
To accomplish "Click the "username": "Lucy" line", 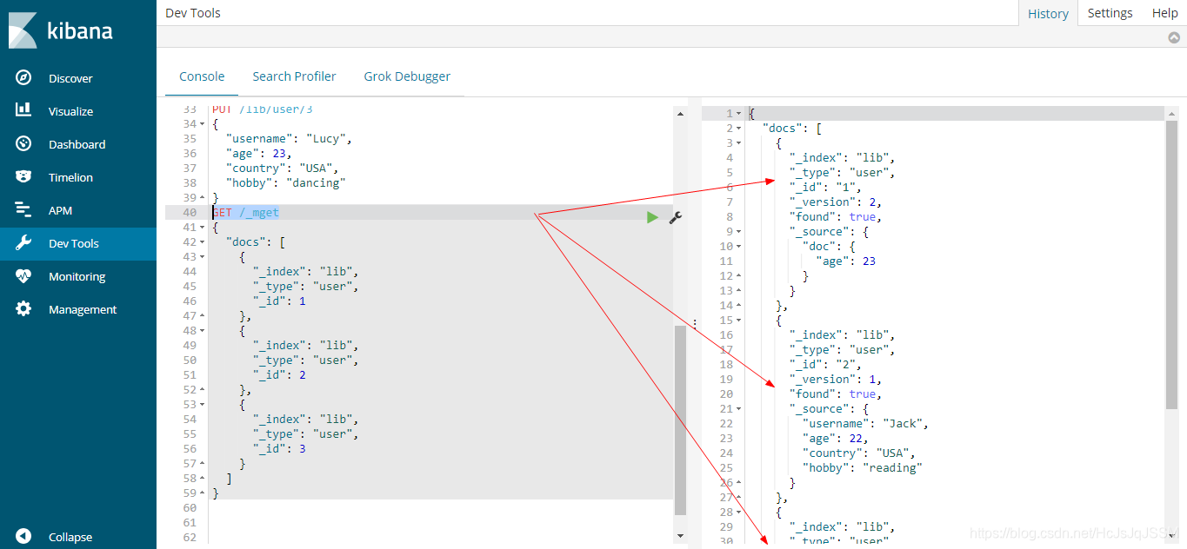I will point(288,139).
